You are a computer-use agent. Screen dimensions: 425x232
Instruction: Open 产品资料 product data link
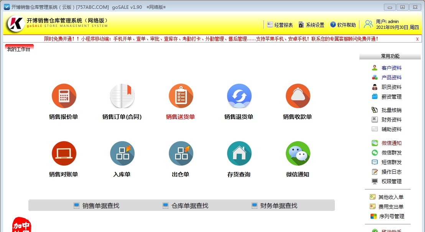392,77
